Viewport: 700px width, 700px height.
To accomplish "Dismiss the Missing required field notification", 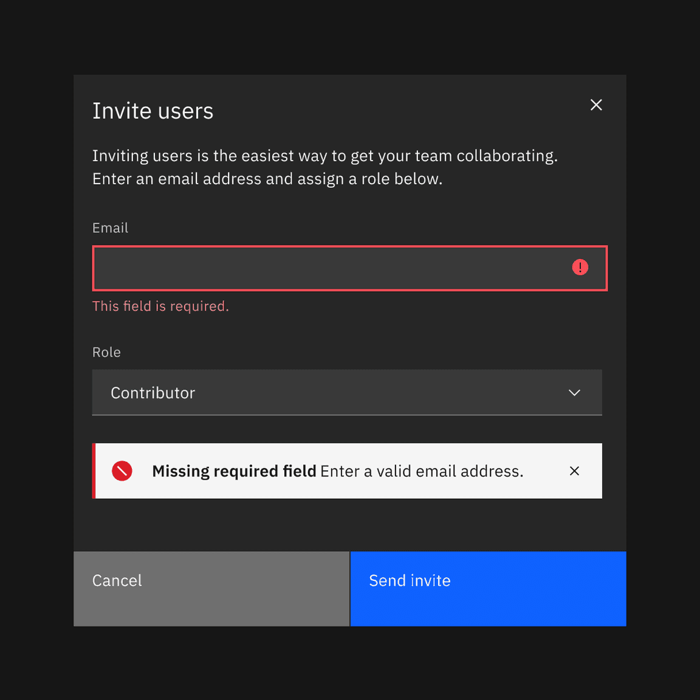I will (574, 470).
